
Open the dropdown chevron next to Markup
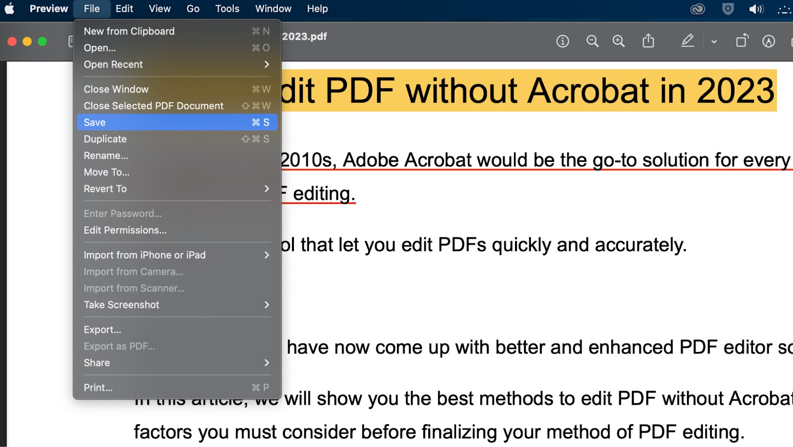point(714,42)
